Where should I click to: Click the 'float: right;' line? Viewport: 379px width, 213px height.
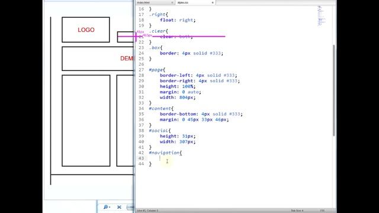click(178, 20)
